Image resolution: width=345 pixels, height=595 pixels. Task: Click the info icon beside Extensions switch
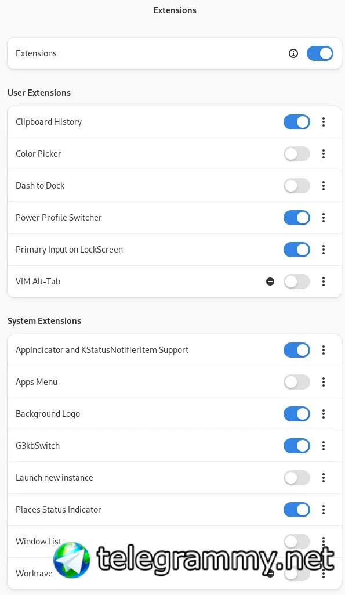(293, 53)
